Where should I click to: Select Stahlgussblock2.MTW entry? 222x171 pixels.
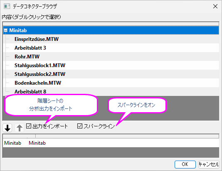(40, 74)
